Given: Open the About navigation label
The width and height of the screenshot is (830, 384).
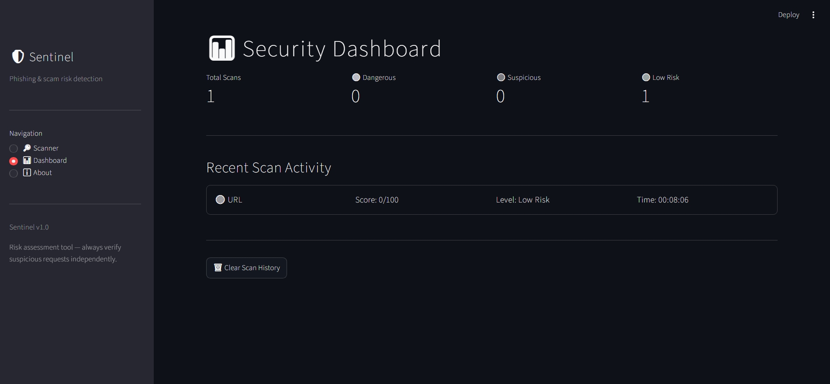Looking at the screenshot, I should (x=43, y=172).
